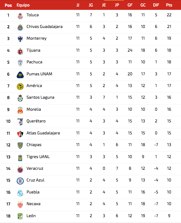Click the Cruz Azul logo

point(20,181)
